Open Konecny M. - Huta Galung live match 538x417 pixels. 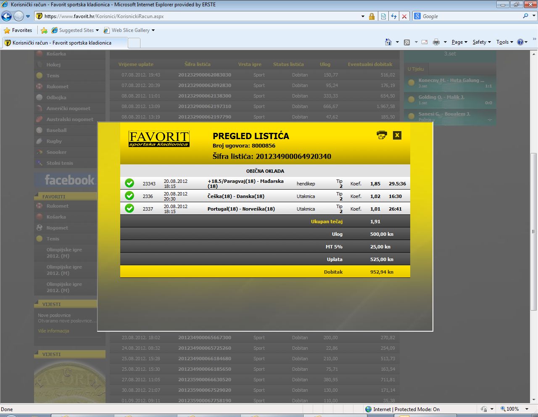[450, 83]
